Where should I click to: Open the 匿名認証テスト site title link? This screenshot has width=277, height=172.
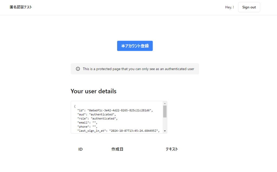pyautogui.click(x=21, y=7)
